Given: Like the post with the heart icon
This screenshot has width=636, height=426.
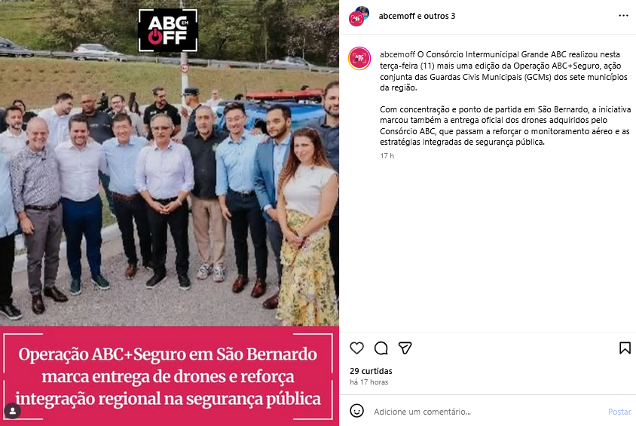Looking at the screenshot, I should click(356, 348).
